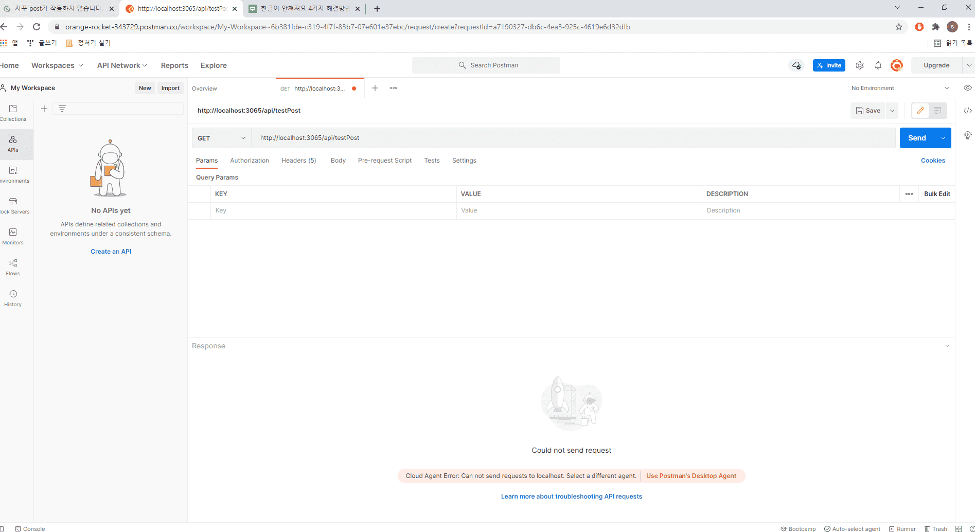Open the notifications bell
The height and width of the screenshot is (532, 975).
coord(878,65)
